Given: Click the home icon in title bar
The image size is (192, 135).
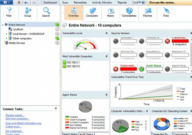Looking at the screenshot, I should click(x=18, y=2).
